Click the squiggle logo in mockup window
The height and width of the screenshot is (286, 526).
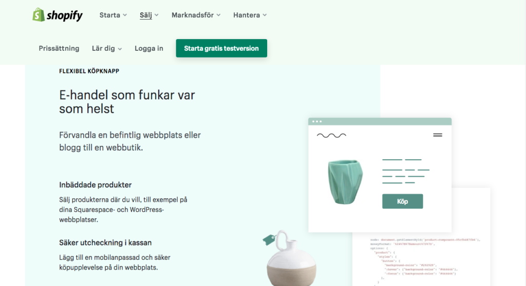click(331, 136)
